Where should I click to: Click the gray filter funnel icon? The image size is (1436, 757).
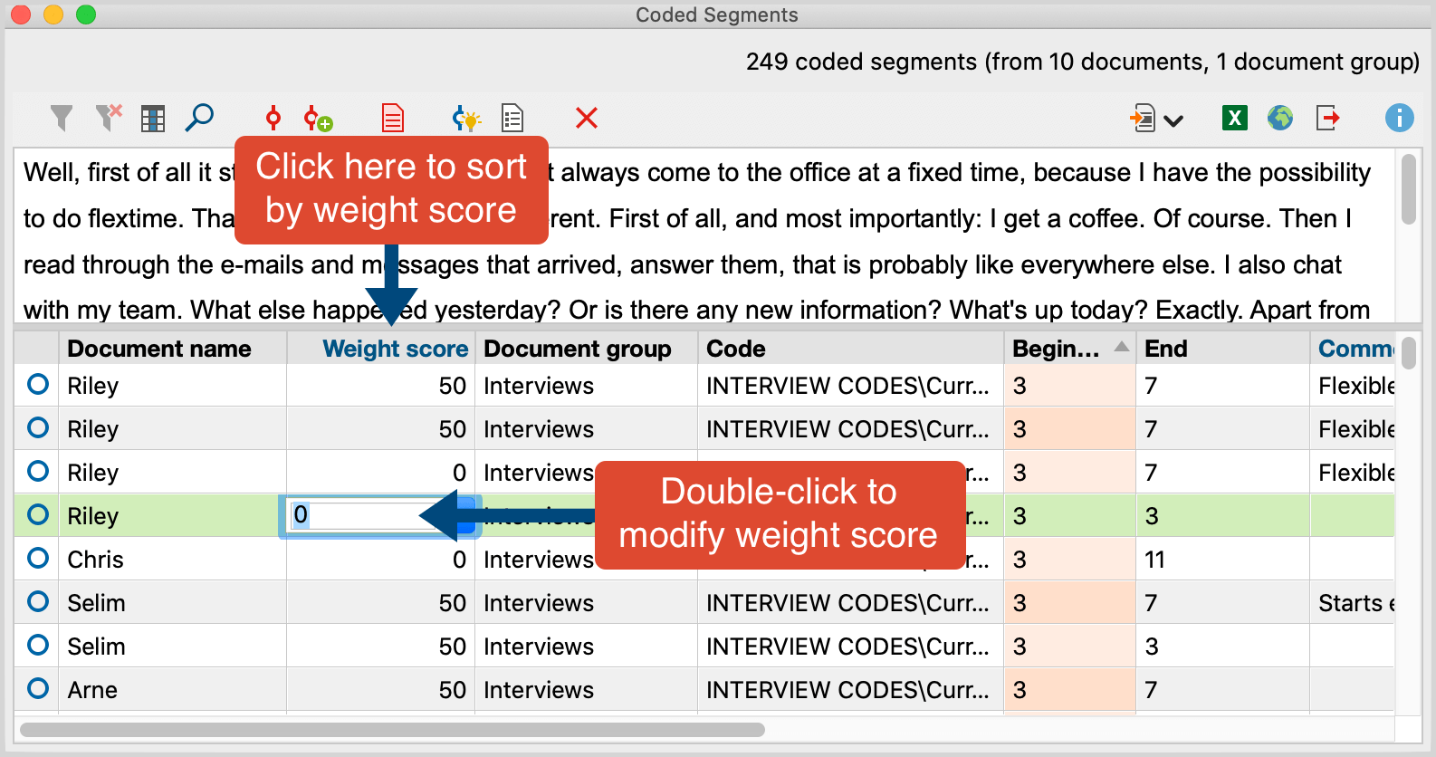coord(61,118)
